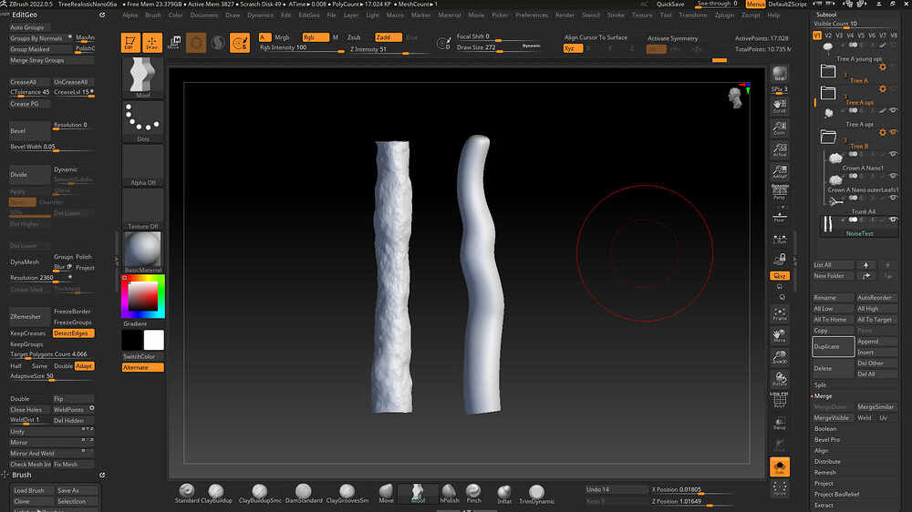Image resolution: width=912 pixels, height=512 pixels.
Task: Toggle the Zsub mode
Action: (354, 37)
